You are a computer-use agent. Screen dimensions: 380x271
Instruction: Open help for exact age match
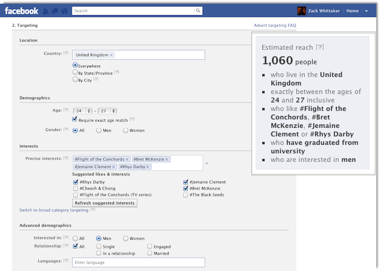click(x=132, y=119)
